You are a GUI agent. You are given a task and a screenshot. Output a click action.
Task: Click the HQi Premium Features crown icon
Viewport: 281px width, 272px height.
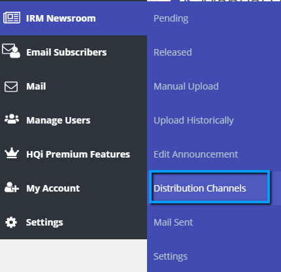click(x=12, y=153)
